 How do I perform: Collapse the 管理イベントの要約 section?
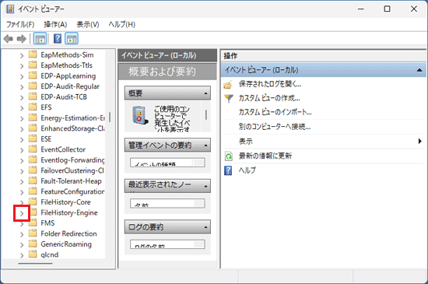[205, 146]
